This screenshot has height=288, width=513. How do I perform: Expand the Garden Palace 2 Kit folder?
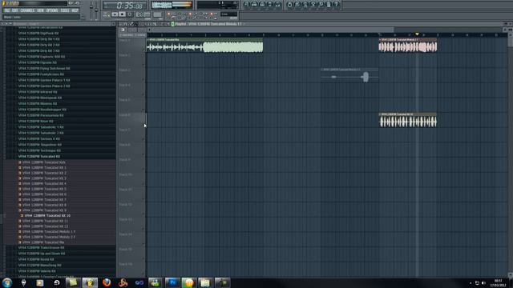44,86
